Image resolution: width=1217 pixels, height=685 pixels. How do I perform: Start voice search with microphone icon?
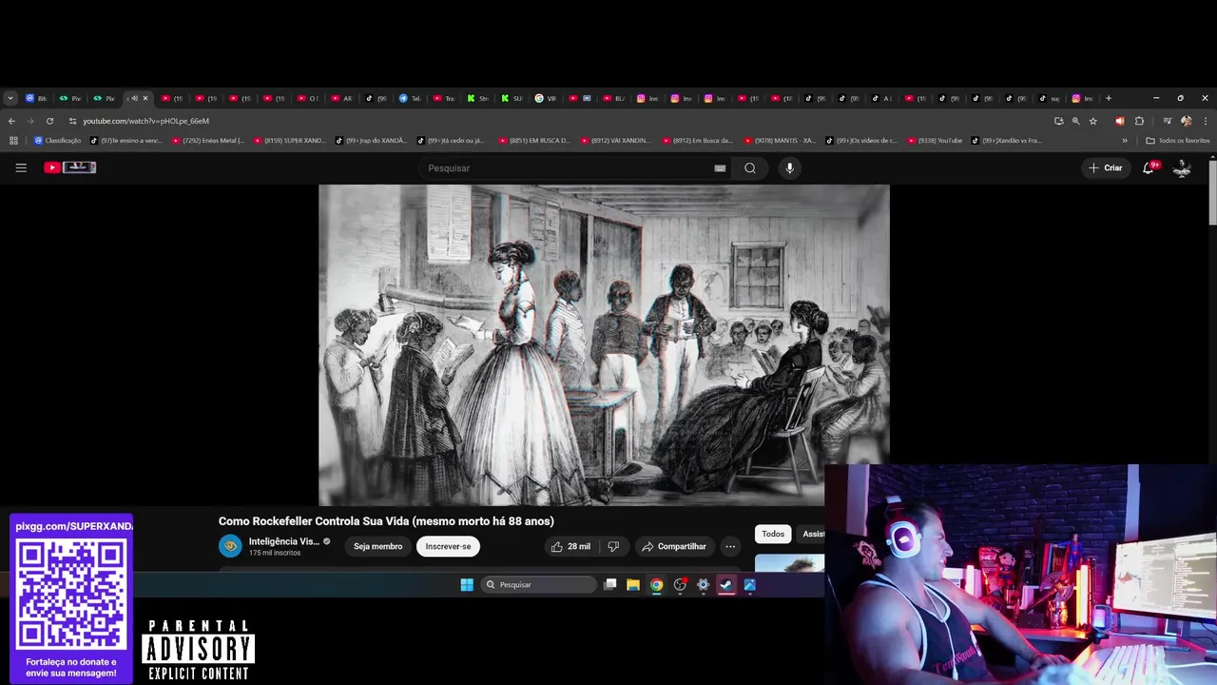click(x=789, y=168)
